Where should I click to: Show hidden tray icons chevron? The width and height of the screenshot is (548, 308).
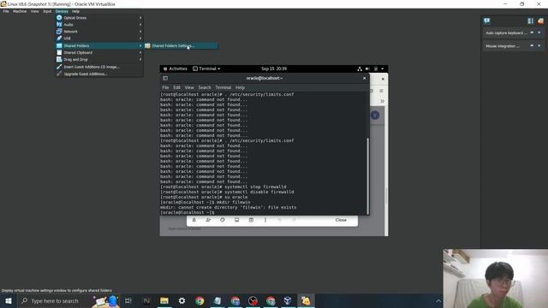click(x=438, y=300)
